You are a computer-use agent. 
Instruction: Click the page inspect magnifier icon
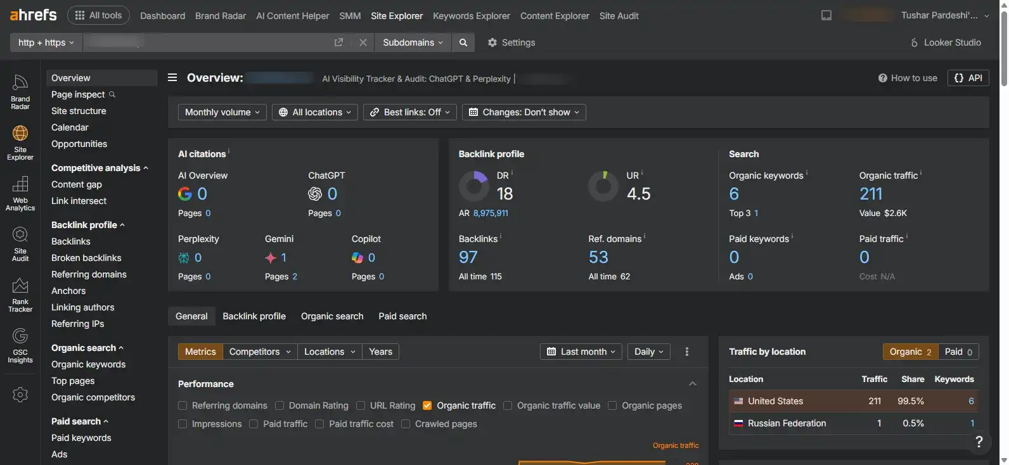[112, 94]
